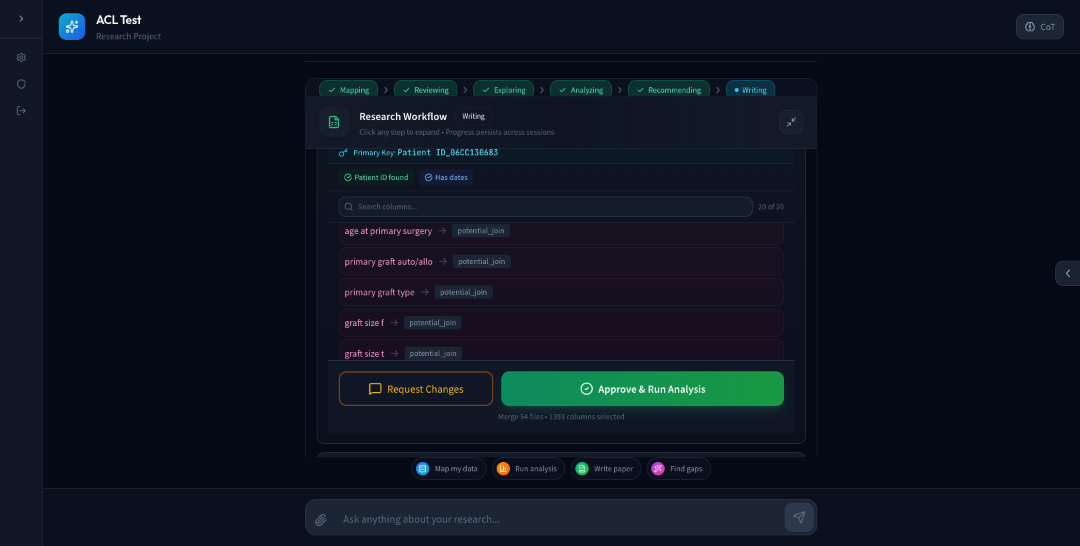Click the 20 of 20 count
Viewport: 1080px width, 546px height.
771,207
